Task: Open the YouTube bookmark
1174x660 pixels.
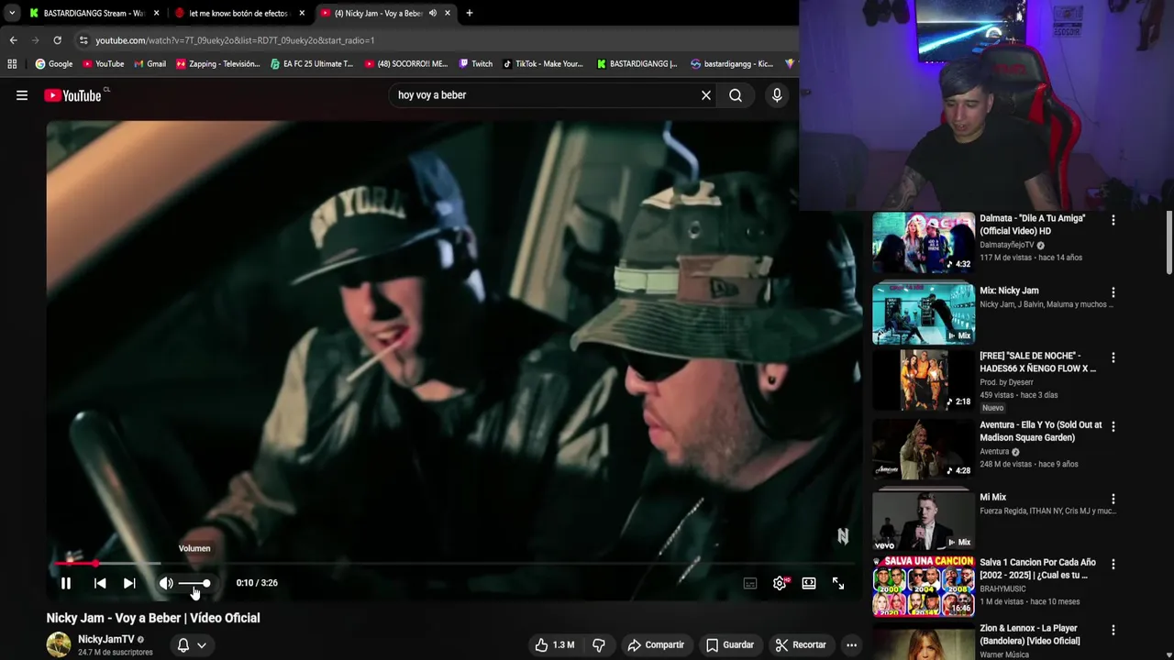Action: point(103,64)
